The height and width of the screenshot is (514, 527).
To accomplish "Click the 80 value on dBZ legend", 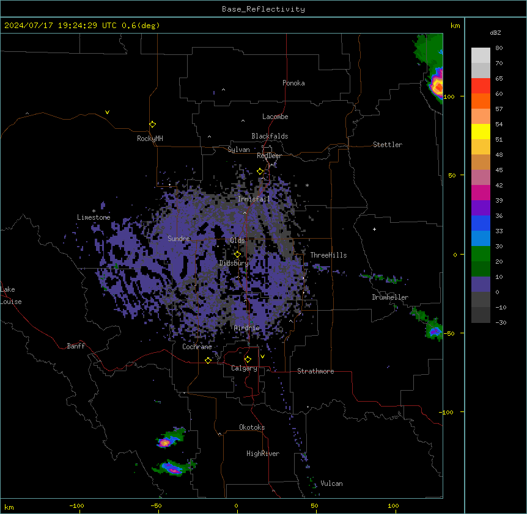I will pyautogui.click(x=499, y=48).
